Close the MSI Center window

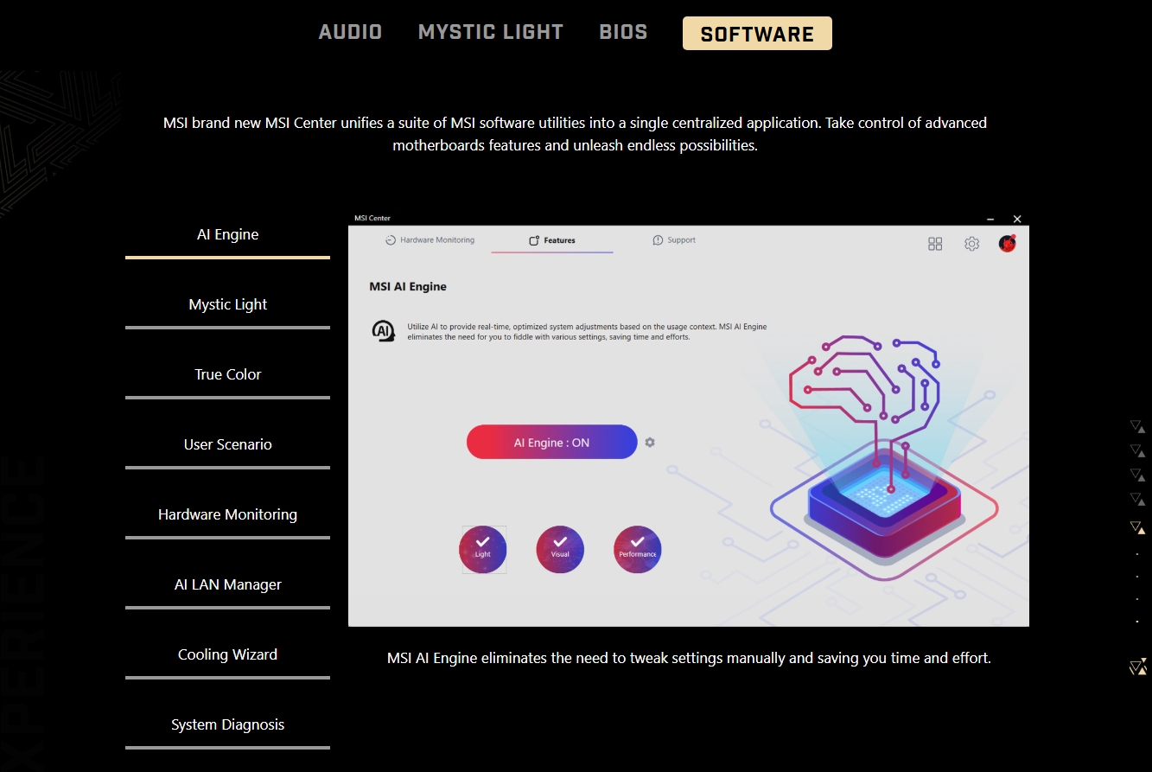tap(1017, 220)
